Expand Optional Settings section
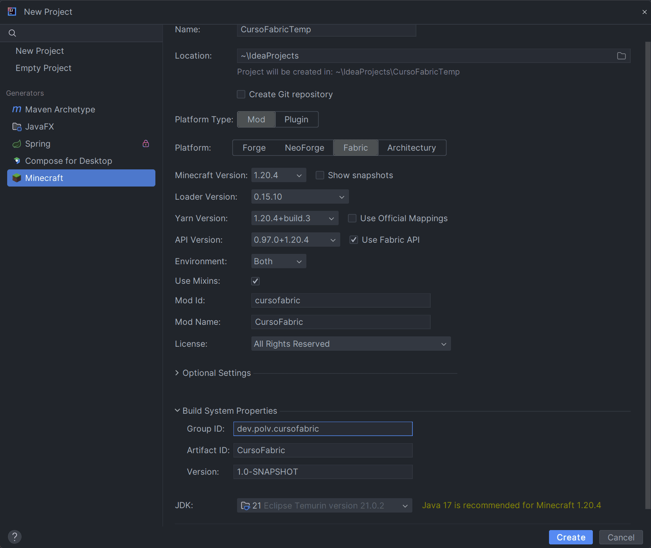The height and width of the screenshot is (548, 651). point(213,373)
